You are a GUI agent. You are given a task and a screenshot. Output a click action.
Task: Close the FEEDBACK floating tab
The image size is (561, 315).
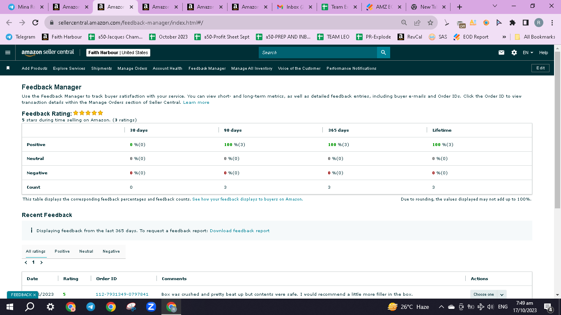click(x=34, y=295)
